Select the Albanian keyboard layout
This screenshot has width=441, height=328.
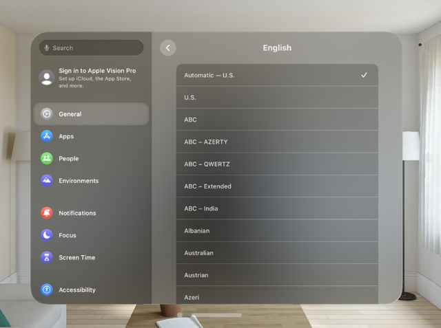[276, 231]
